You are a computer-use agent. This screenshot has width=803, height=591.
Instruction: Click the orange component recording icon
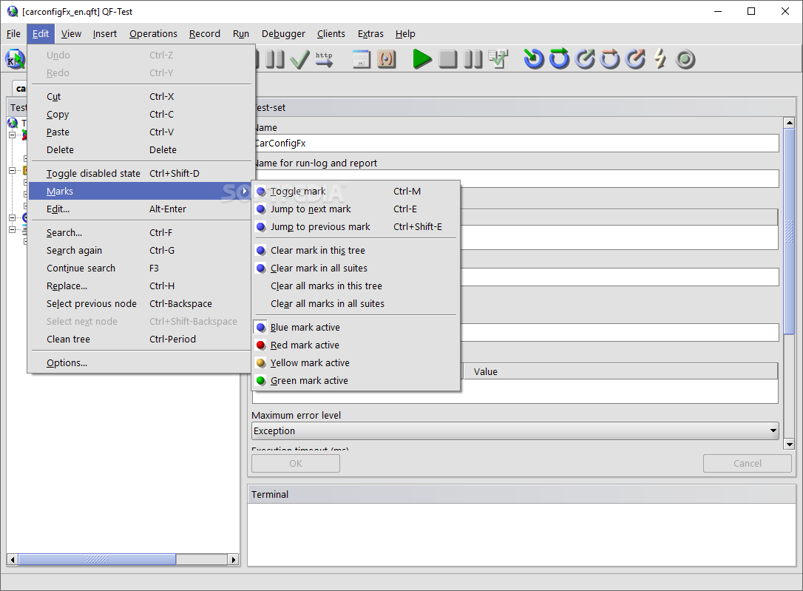coord(387,59)
